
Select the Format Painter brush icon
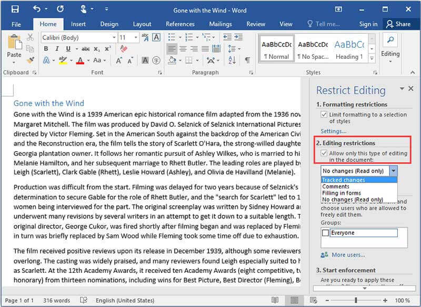[31, 61]
